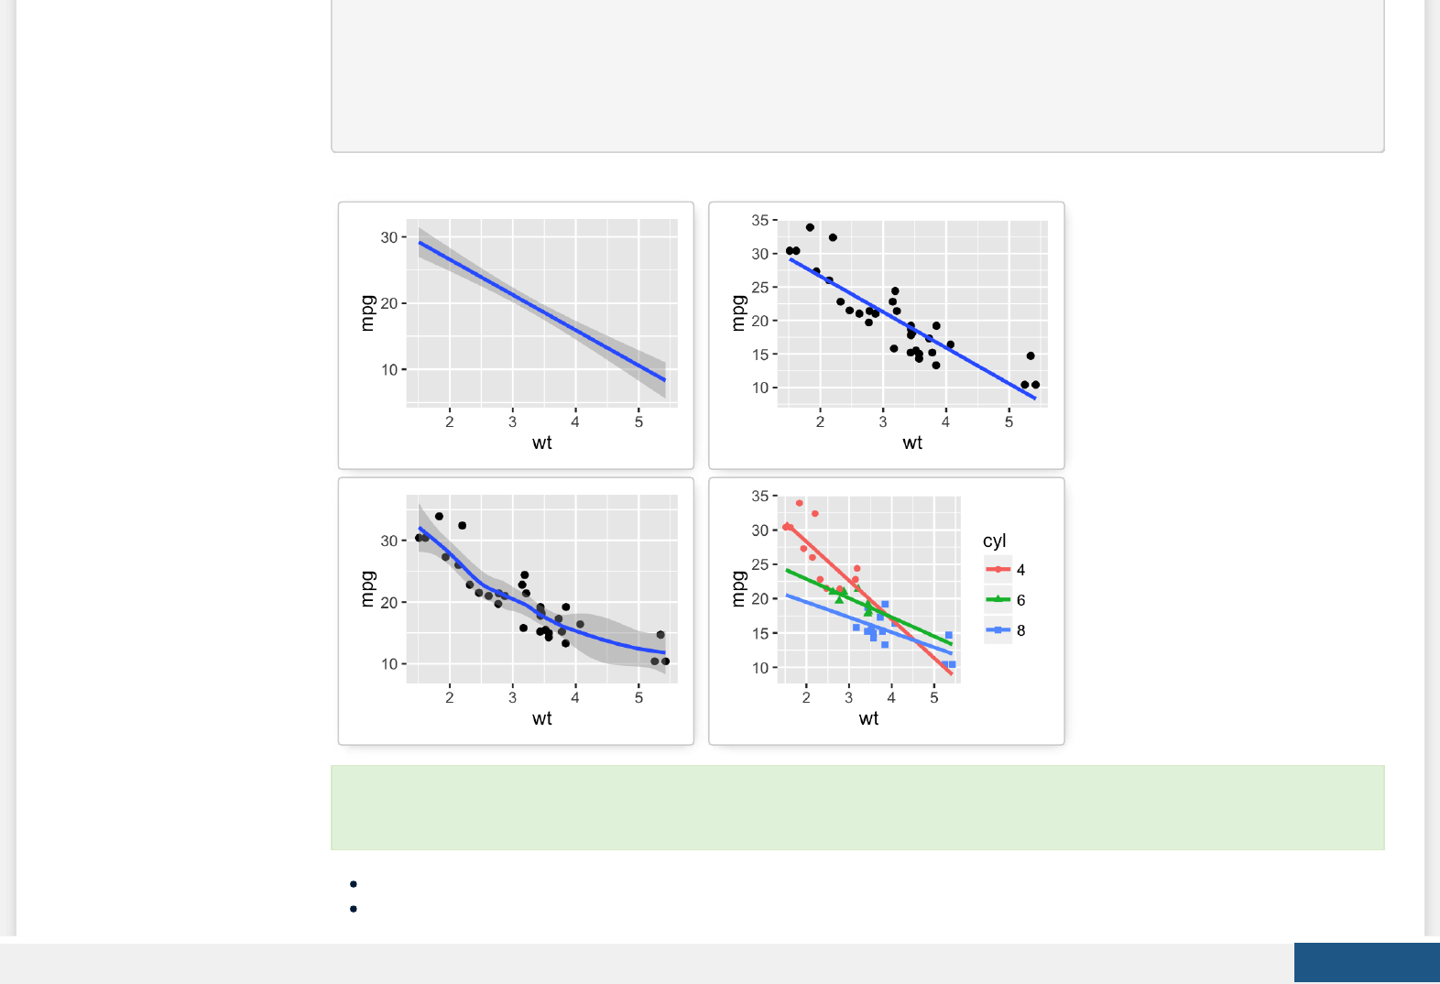Open the scatter plot with straight regression line
This screenshot has height=984, width=1440.
pos(886,335)
